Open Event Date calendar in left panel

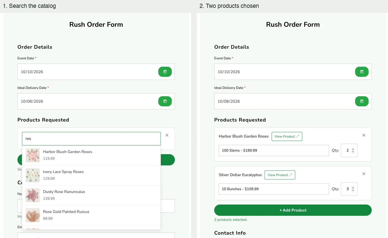[x=165, y=72]
